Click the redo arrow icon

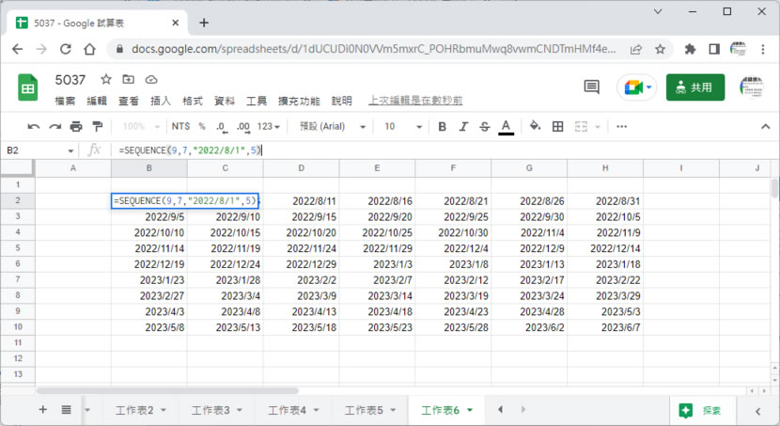[x=55, y=126]
